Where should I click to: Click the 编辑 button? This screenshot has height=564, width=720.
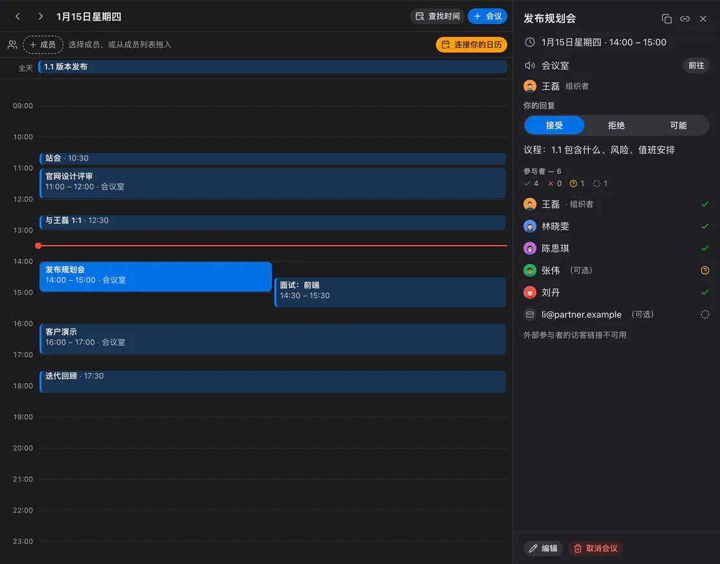543,548
